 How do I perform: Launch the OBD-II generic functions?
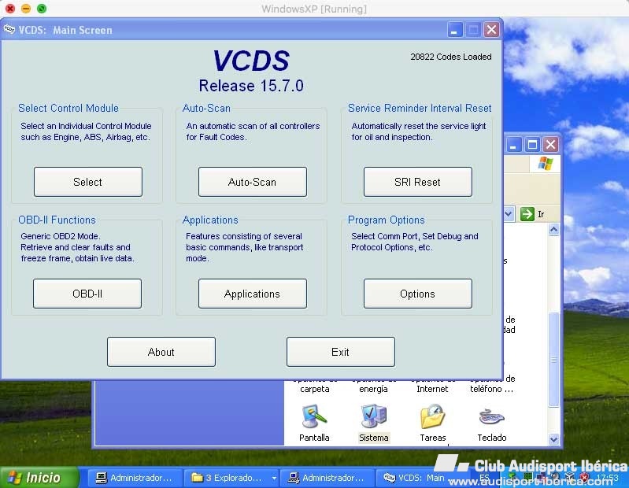(x=87, y=294)
